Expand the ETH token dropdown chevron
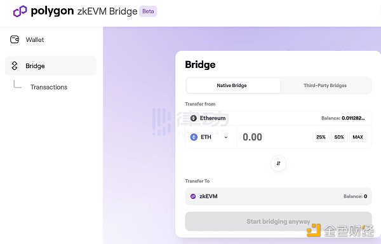The width and height of the screenshot is (381, 244). (x=226, y=137)
